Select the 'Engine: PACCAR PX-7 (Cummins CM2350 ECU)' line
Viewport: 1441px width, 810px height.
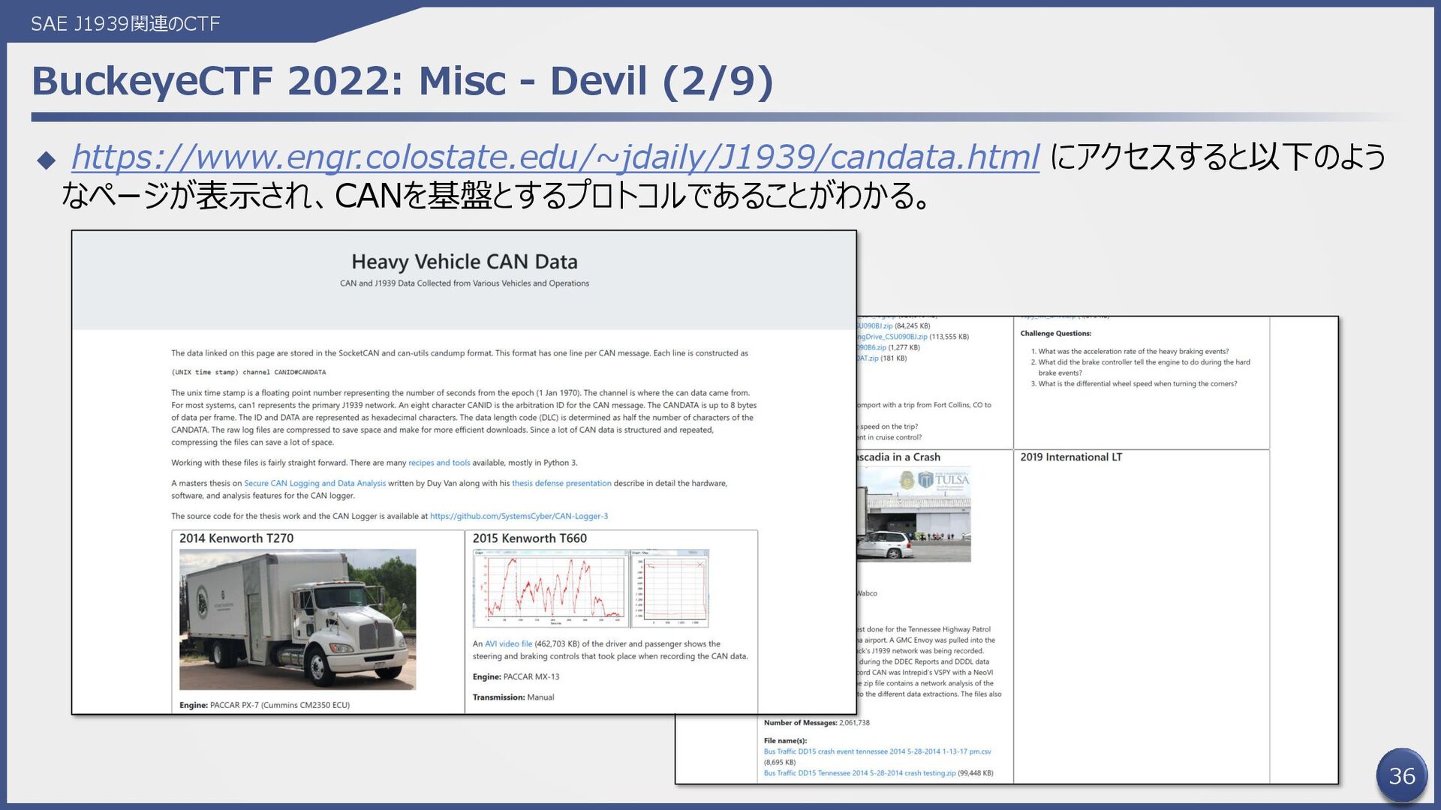pos(264,705)
